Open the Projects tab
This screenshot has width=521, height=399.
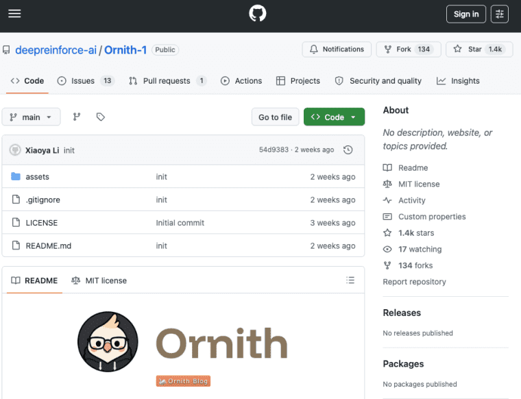coord(298,81)
